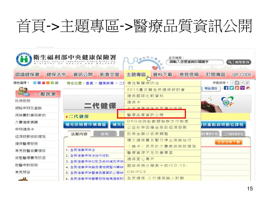
Task: Open the 資訊公開 menu
Action: pos(83,74)
